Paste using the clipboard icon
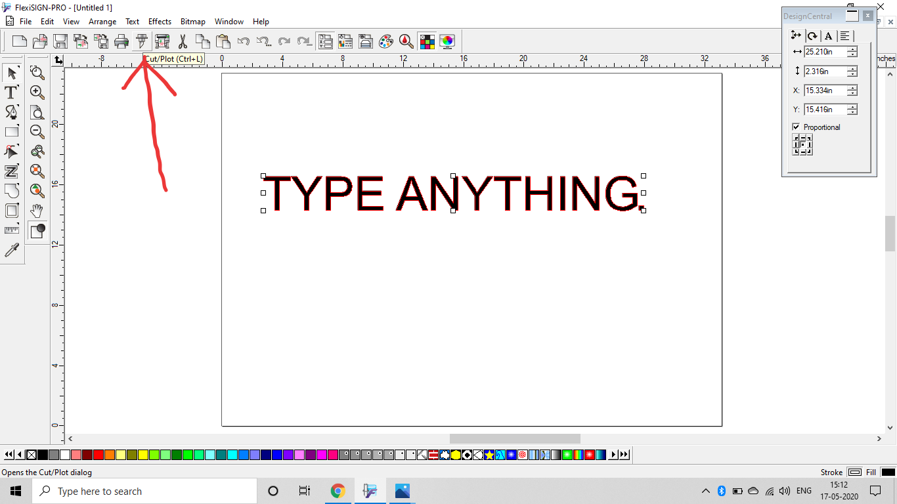Screen dimensions: 897x504 [223, 41]
